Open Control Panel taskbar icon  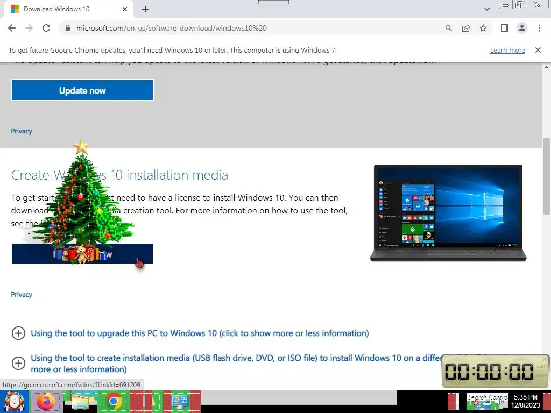tap(181, 402)
